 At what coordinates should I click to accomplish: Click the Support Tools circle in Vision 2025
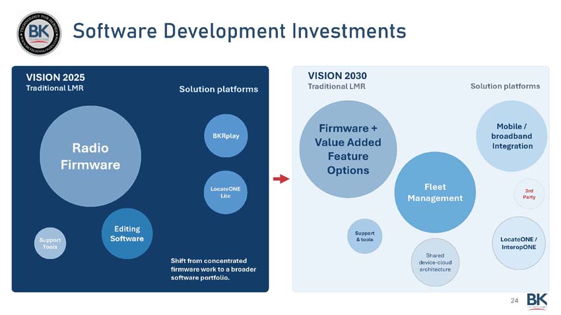(50, 243)
